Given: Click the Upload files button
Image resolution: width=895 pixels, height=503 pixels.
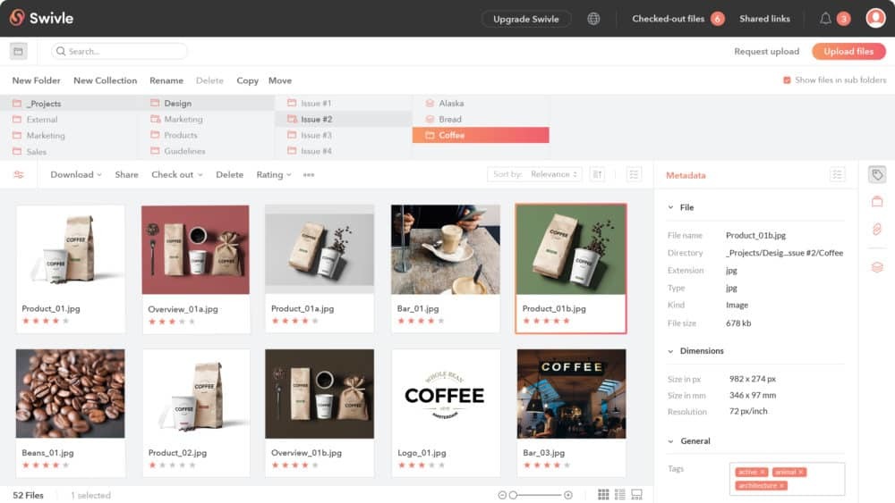Looking at the screenshot, I should (848, 52).
